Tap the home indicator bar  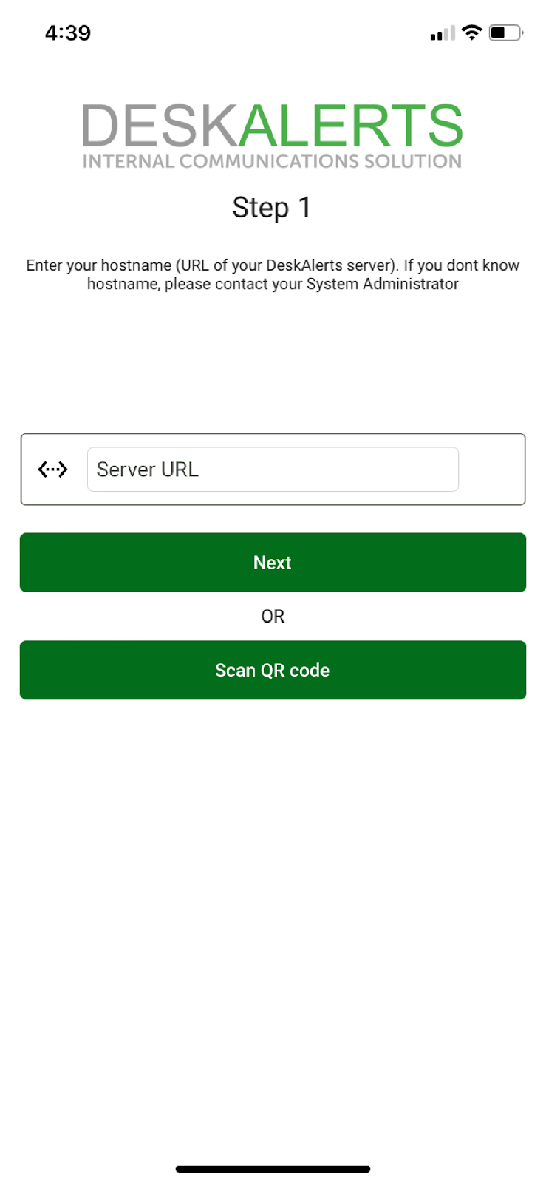point(273,1169)
